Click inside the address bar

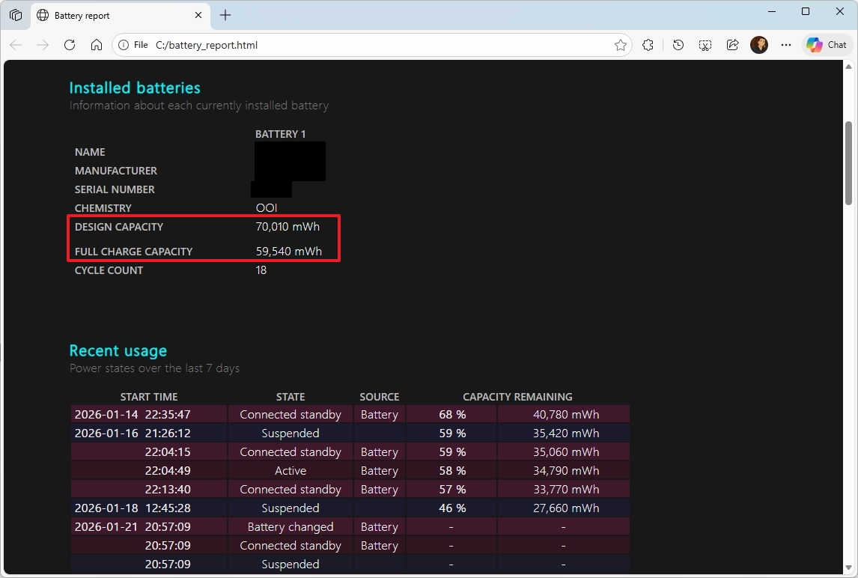pyautogui.click(x=337, y=45)
